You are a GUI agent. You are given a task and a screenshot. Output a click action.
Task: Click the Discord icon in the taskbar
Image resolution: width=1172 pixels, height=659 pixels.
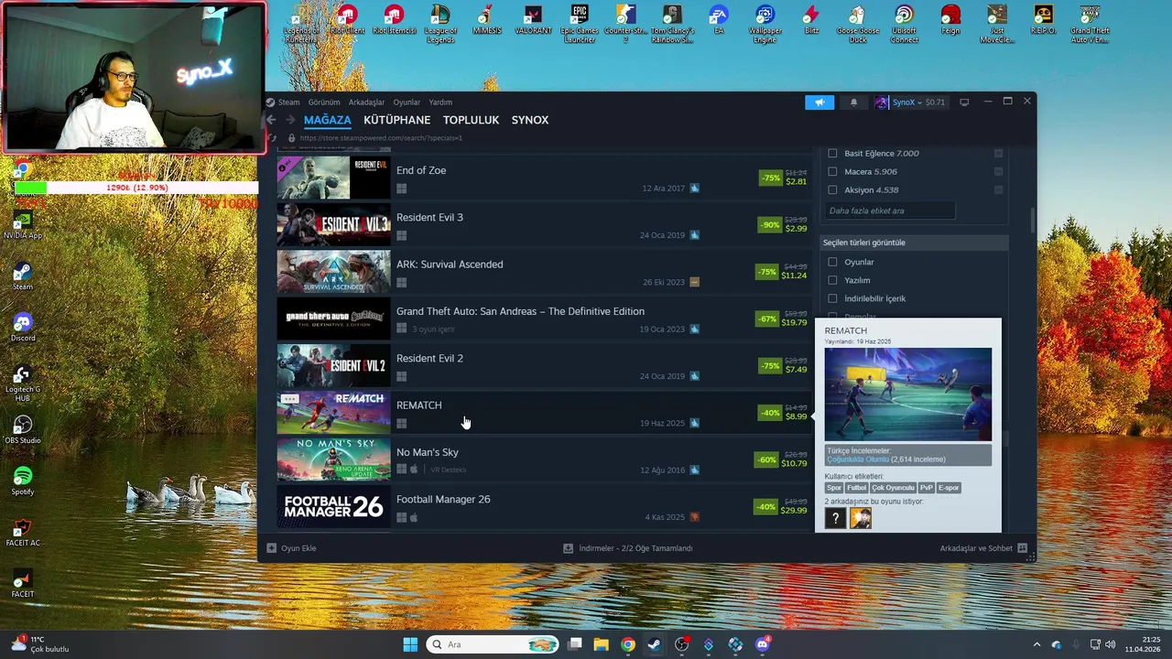tap(762, 644)
